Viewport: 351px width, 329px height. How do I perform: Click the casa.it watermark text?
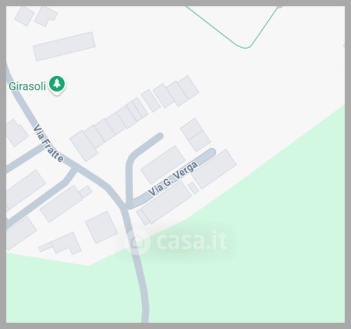click(192, 240)
